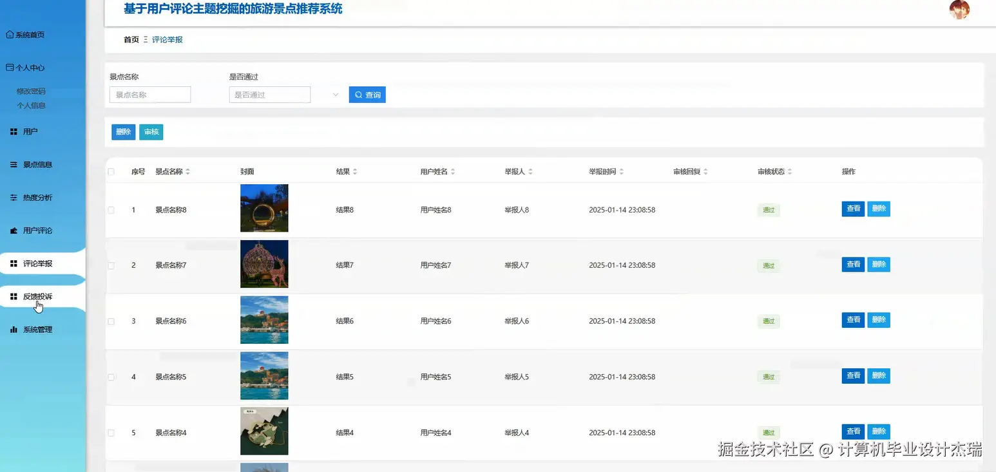996x472 pixels.
Task: Click 删除 for row 景点名称6
Action: (x=879, y=320)
